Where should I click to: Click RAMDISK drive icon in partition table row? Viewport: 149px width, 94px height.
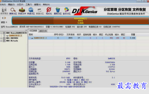coord(32,38)
